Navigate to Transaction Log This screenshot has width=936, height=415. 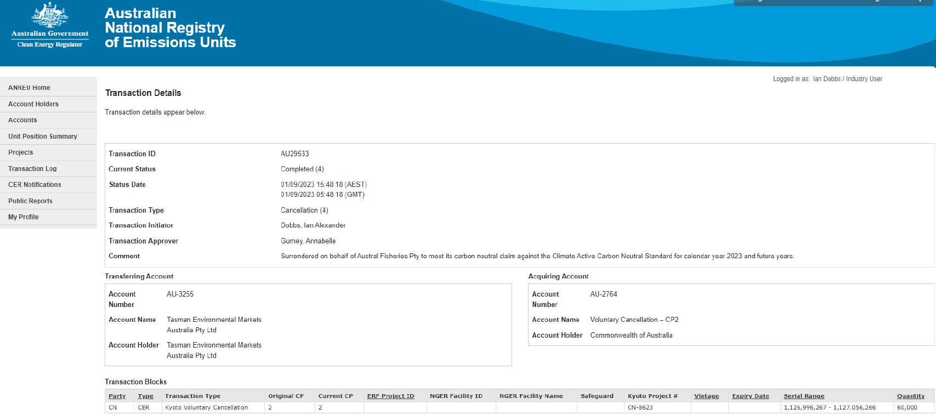coord(32,169)
